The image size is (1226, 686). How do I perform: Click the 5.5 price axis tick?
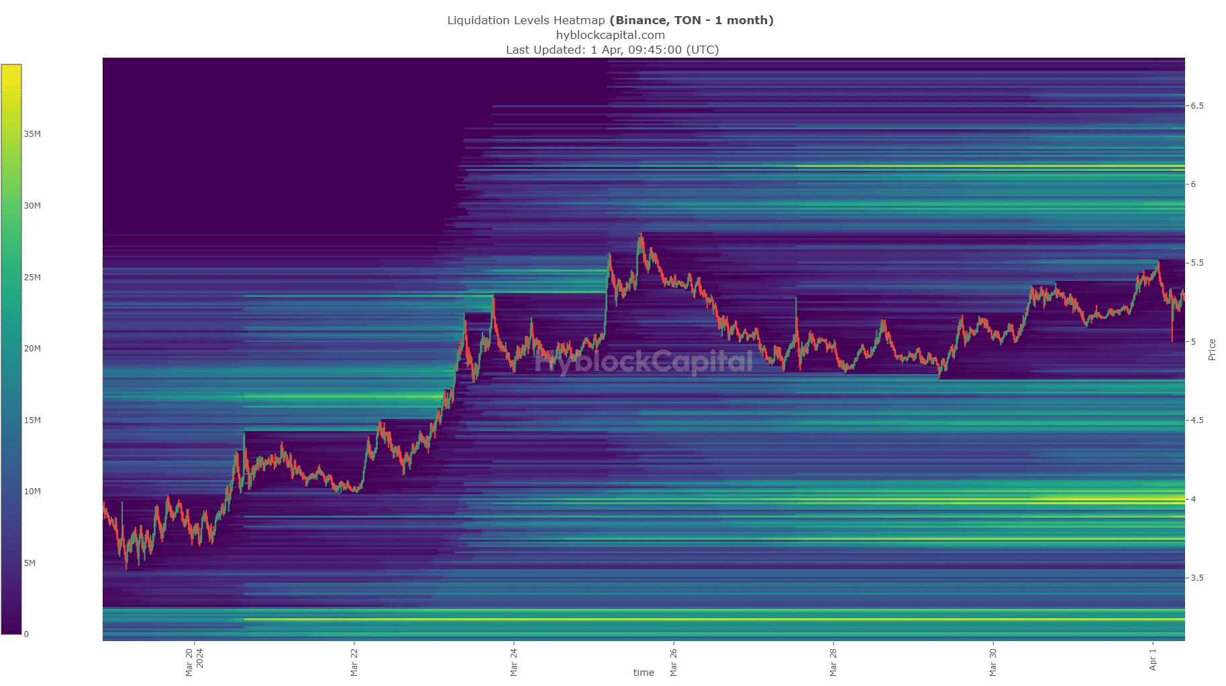point(1197,263)
